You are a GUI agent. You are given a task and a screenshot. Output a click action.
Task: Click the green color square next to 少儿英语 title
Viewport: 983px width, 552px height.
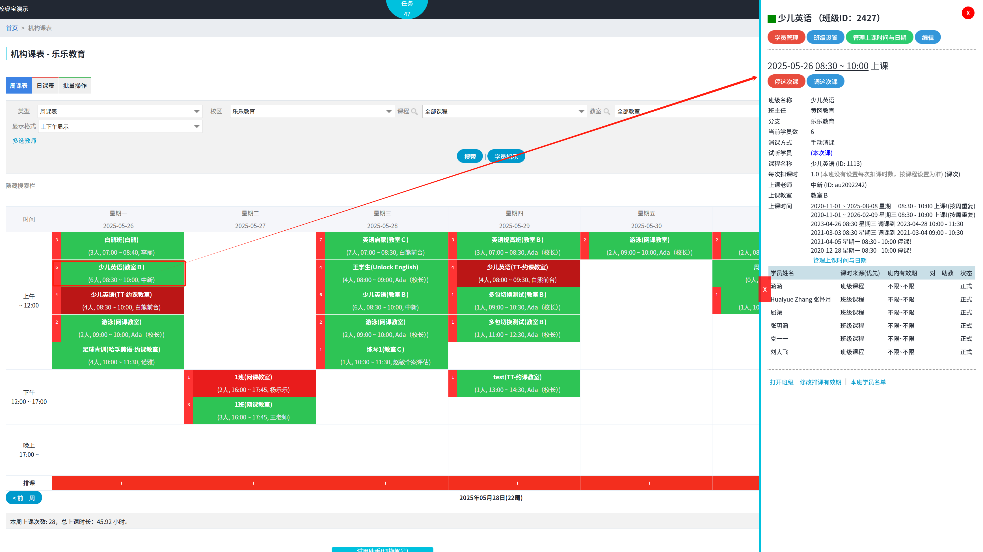coord(772,19)
